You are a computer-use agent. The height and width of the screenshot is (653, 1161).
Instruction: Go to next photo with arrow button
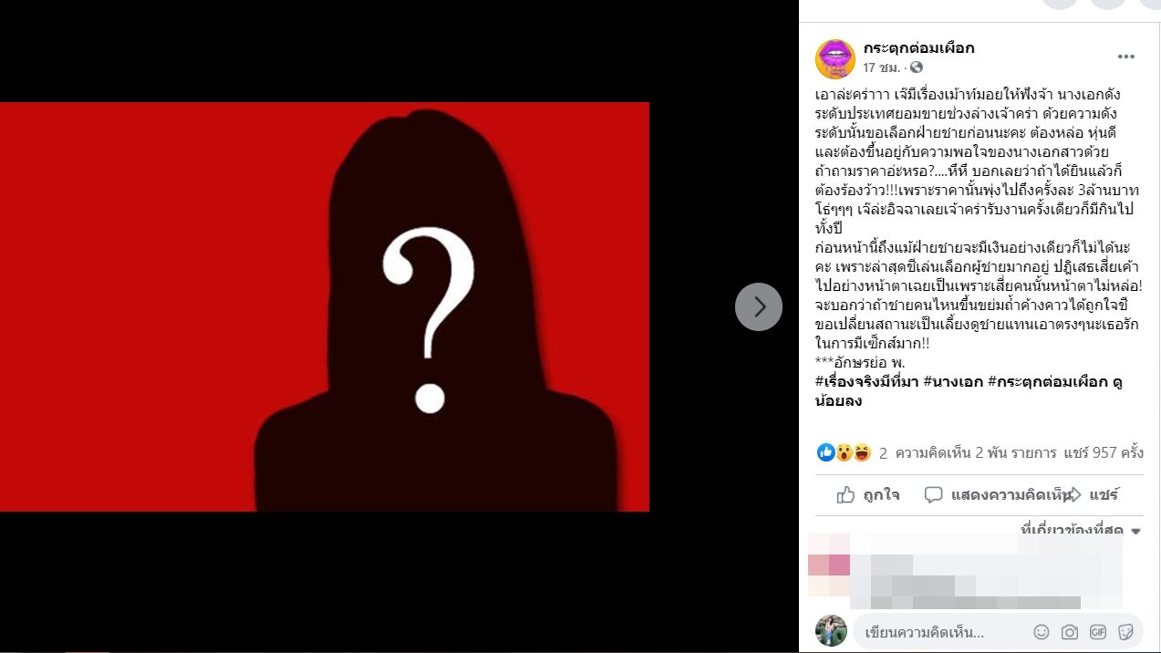coord(759,306)
